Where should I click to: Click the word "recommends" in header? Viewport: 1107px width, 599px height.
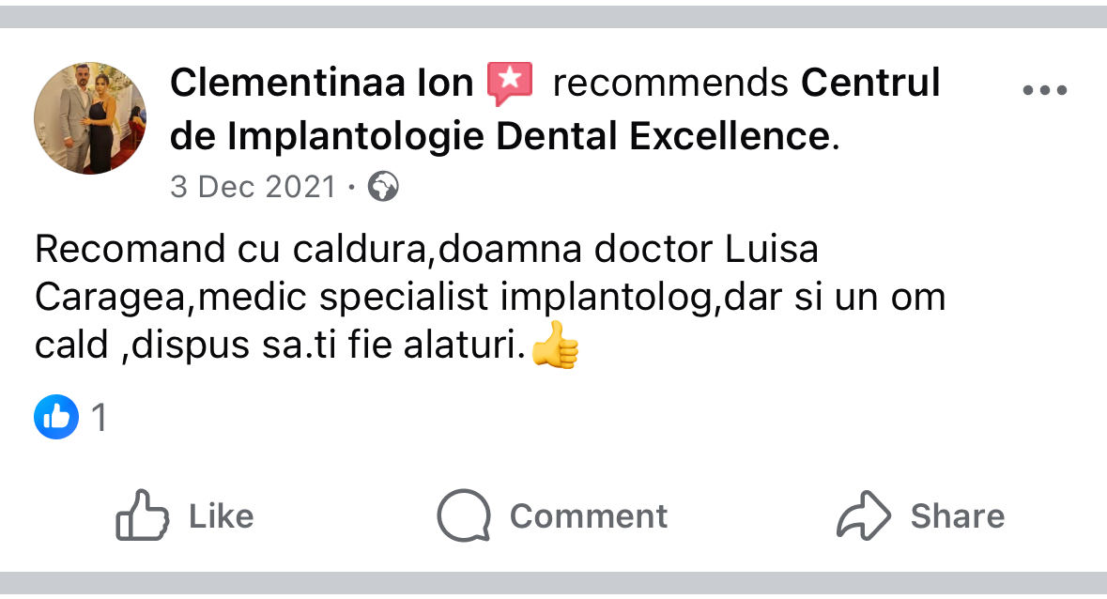coord(670,84)
